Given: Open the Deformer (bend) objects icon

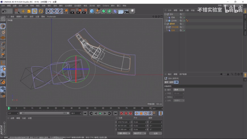Looking at the screenshot, I should click(115, 11).
